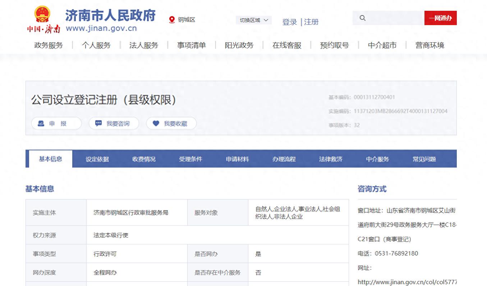Switch to the 中介服务 tab

coord(378,159)
